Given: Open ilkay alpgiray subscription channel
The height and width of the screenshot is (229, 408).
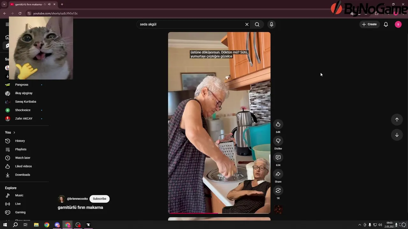Looking at the screenshot, I should click(24, 93).
